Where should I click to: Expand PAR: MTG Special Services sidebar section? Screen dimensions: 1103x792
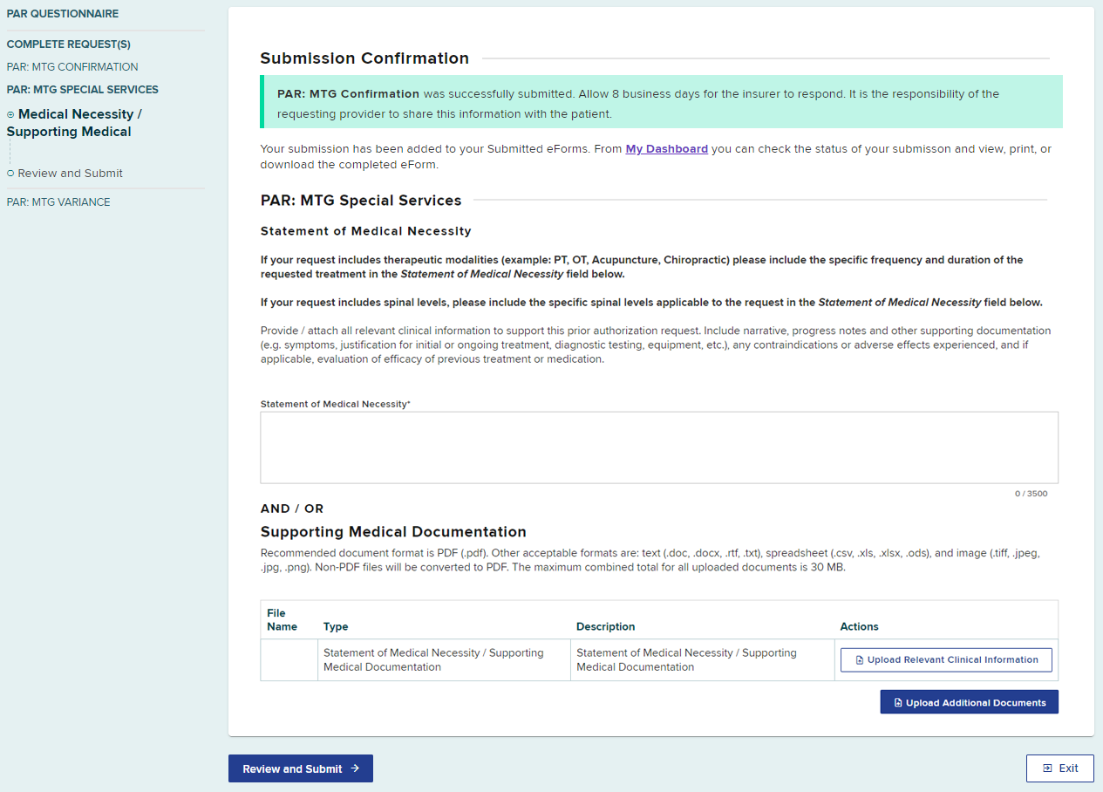[x=83, y=90]
